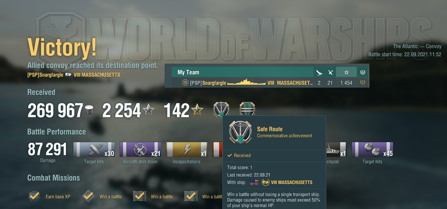
Task: Select the x45 secondary target hits ribbon
Action: [x=372, y=150]
